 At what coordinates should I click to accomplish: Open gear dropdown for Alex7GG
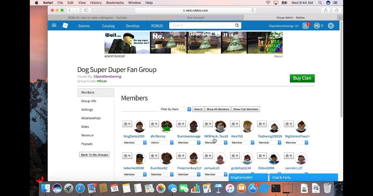click(x=235, y=124)
